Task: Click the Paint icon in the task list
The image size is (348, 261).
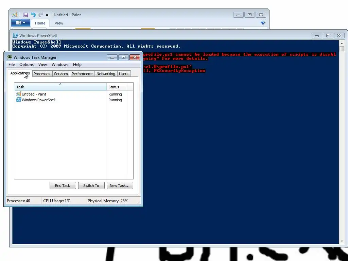Action: pyautogui.click(x=18, y=94)
